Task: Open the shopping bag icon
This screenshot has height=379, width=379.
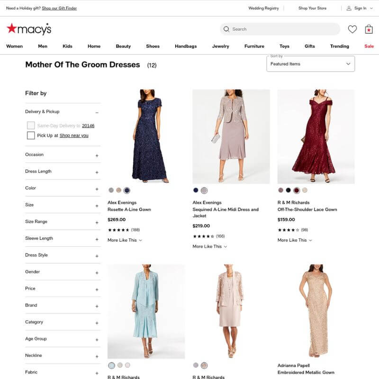Action: pyautogui.click(x=369, y=29)
